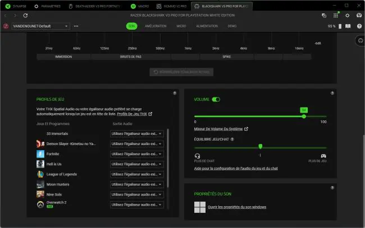Switch to the Amélioration tab

[156, 26]
